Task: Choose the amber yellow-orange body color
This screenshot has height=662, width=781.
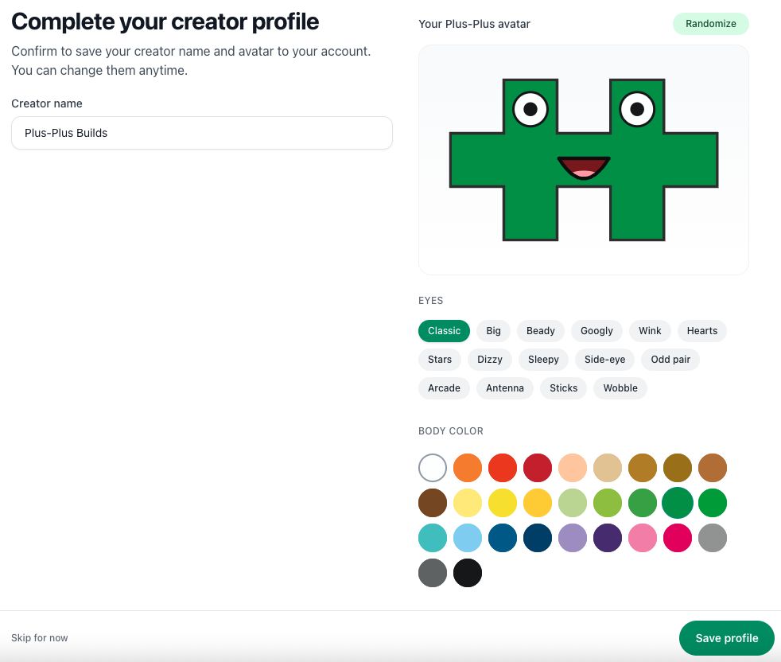Action: 538,503
